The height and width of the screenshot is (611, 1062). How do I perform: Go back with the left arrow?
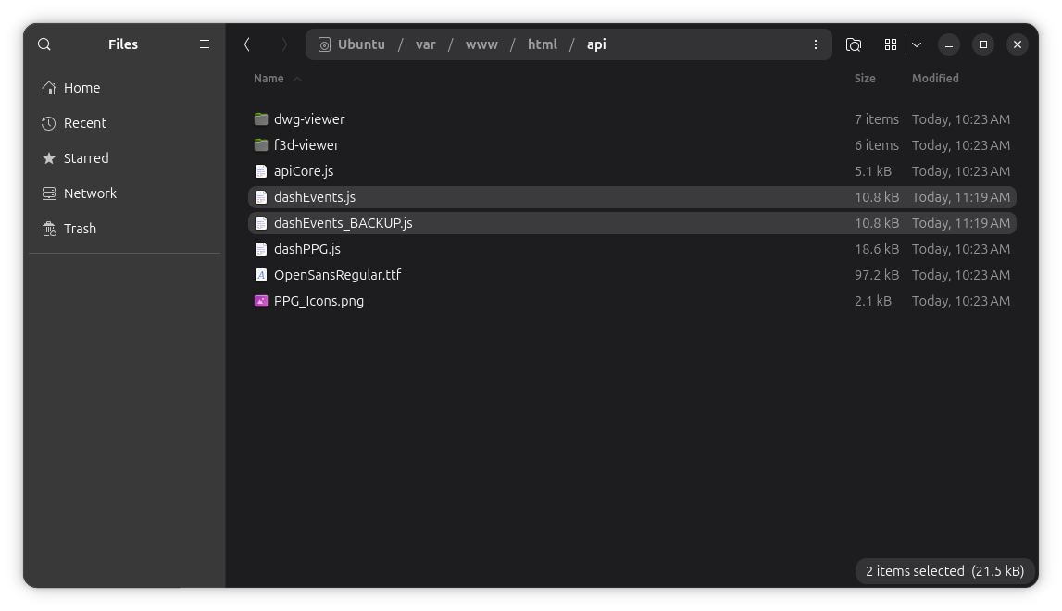[247, 44]
